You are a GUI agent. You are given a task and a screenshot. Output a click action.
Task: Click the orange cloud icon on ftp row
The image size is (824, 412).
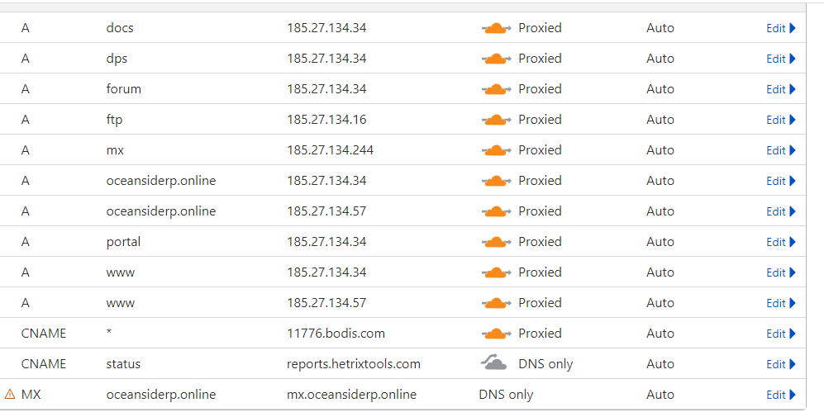[x=496, y=120]
